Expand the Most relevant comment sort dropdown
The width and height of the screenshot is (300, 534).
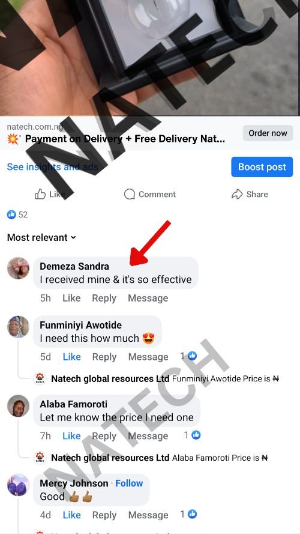(41, 237)
